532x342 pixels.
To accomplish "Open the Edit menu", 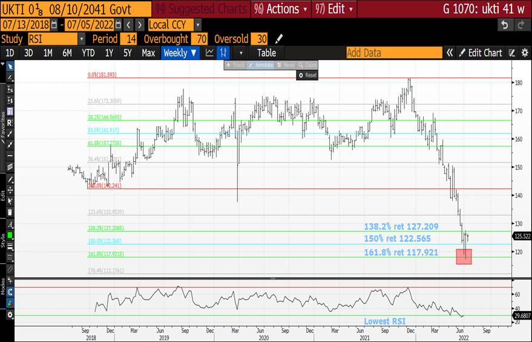I will pyautogui.click(x=334, y=9).
